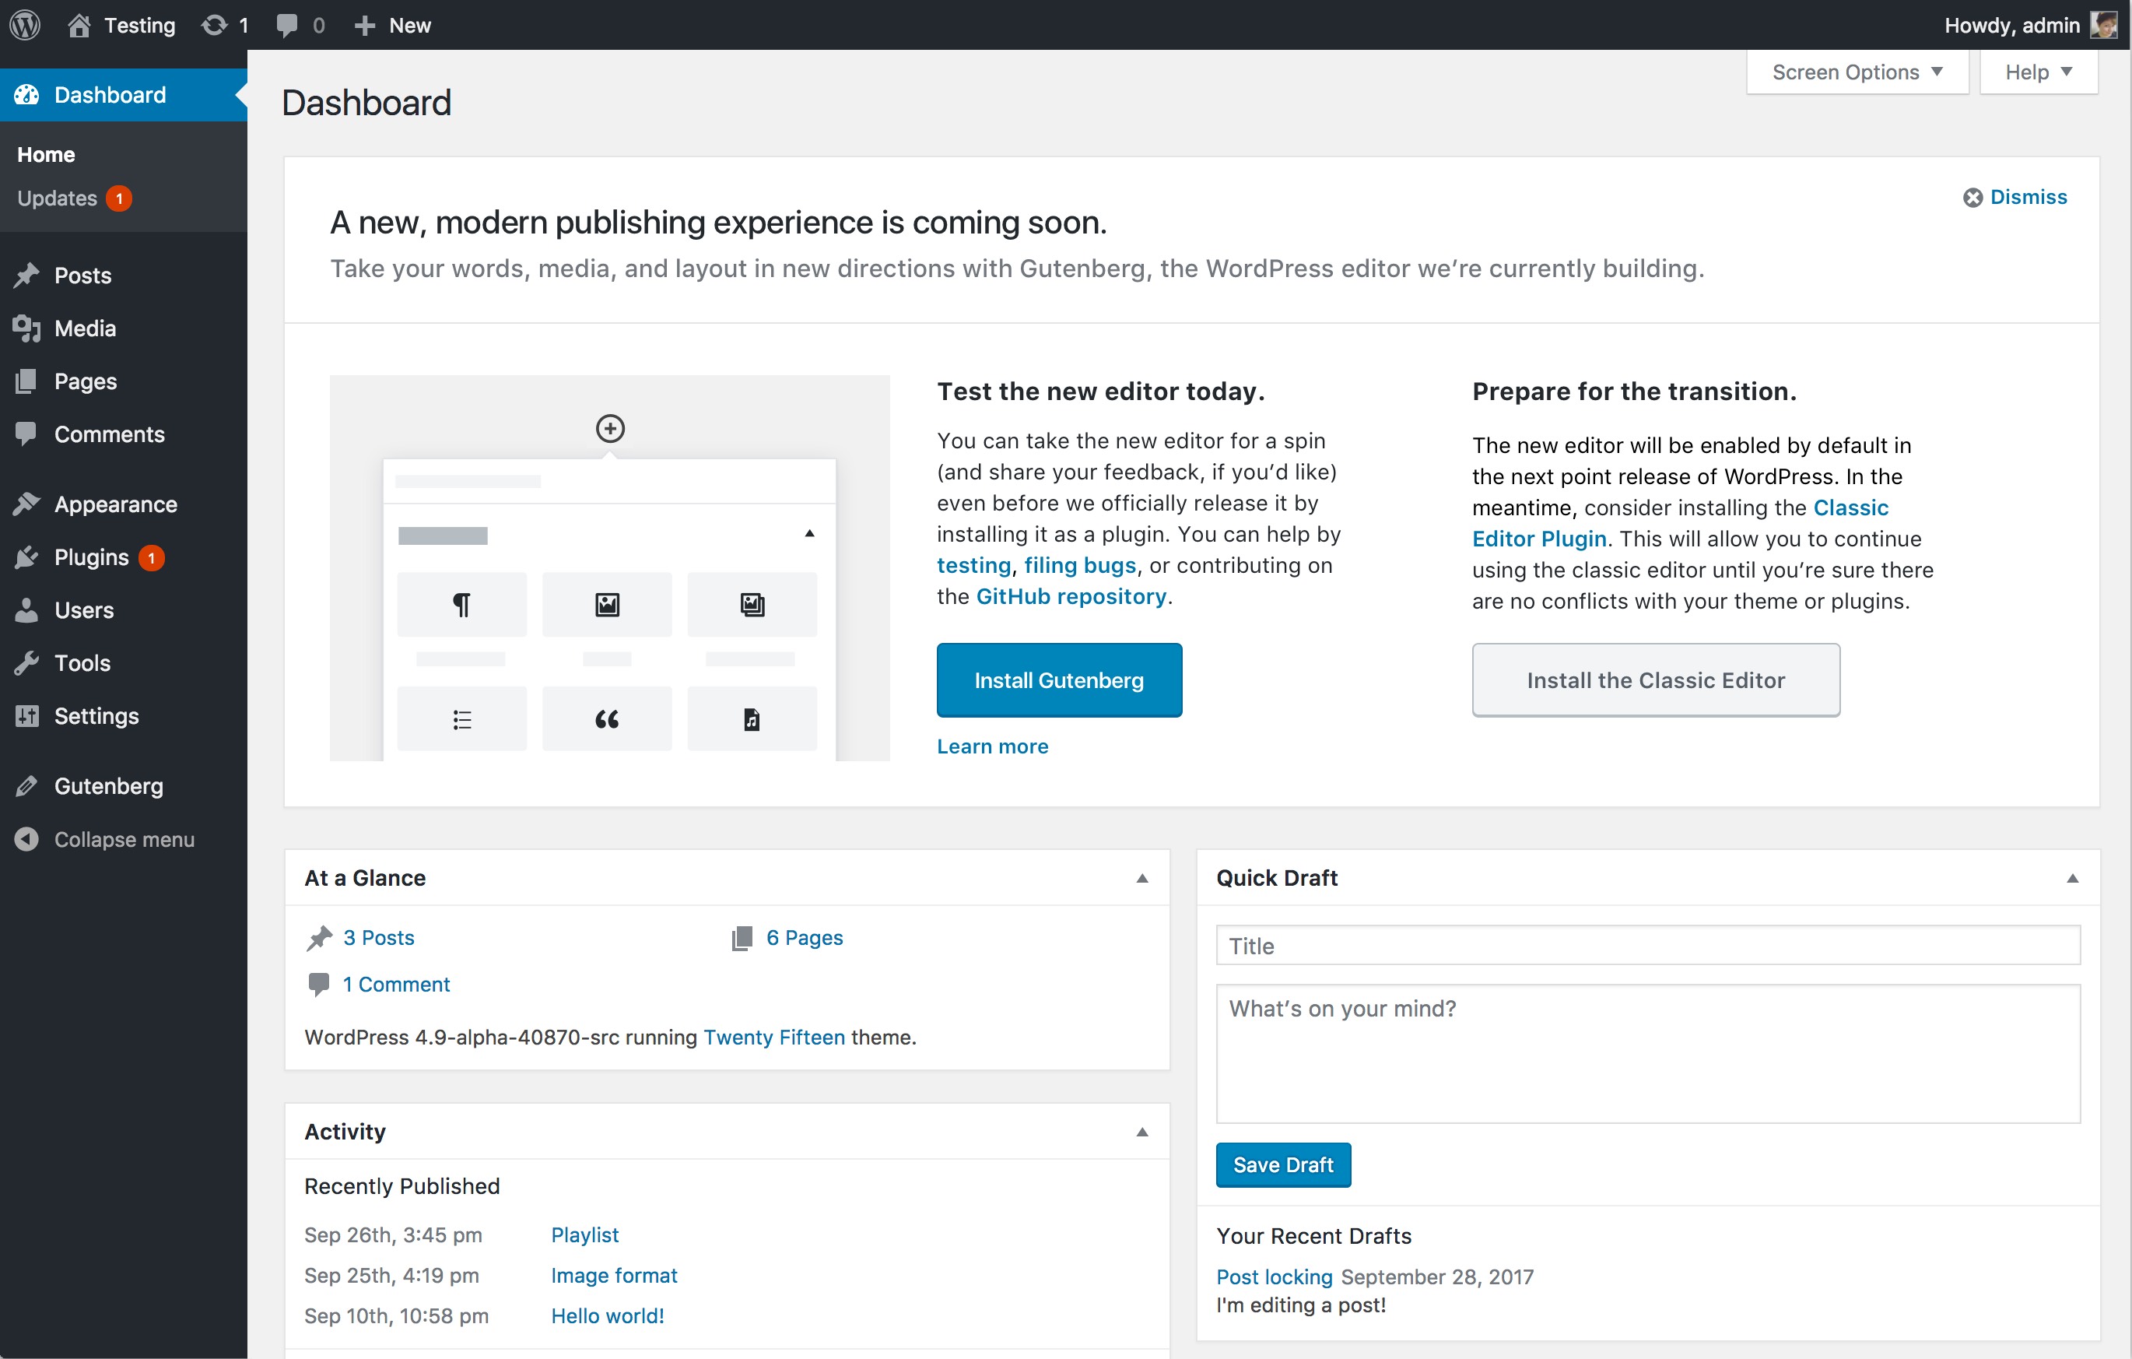
Task: Open the Screen Options dropdown
Action: click(x=1857, y=72)
